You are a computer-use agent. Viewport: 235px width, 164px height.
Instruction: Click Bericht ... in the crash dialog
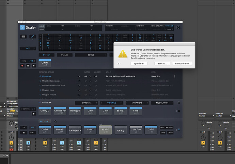click(x=162, y=64)
